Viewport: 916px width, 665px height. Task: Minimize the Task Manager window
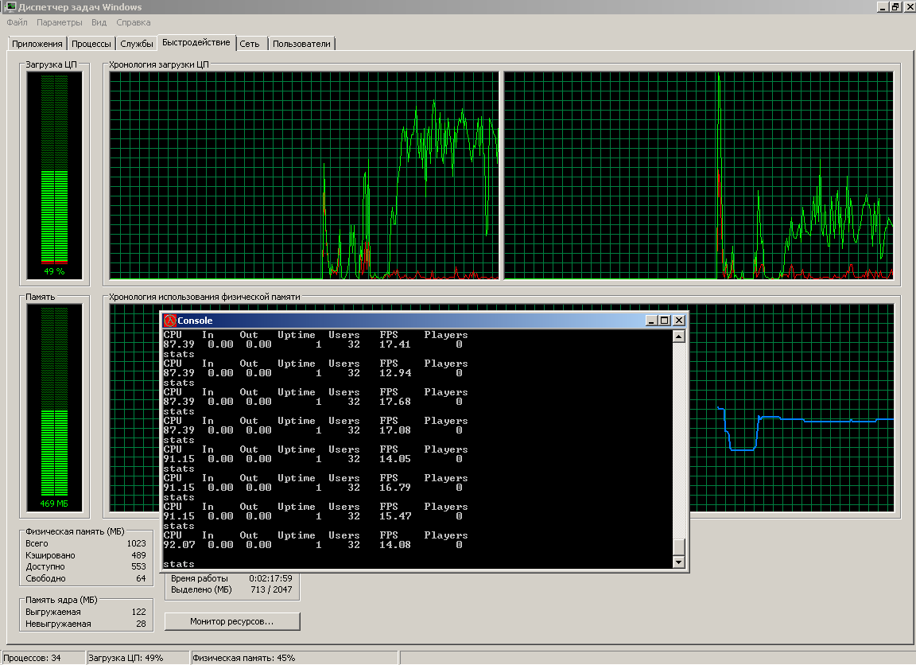883,7
